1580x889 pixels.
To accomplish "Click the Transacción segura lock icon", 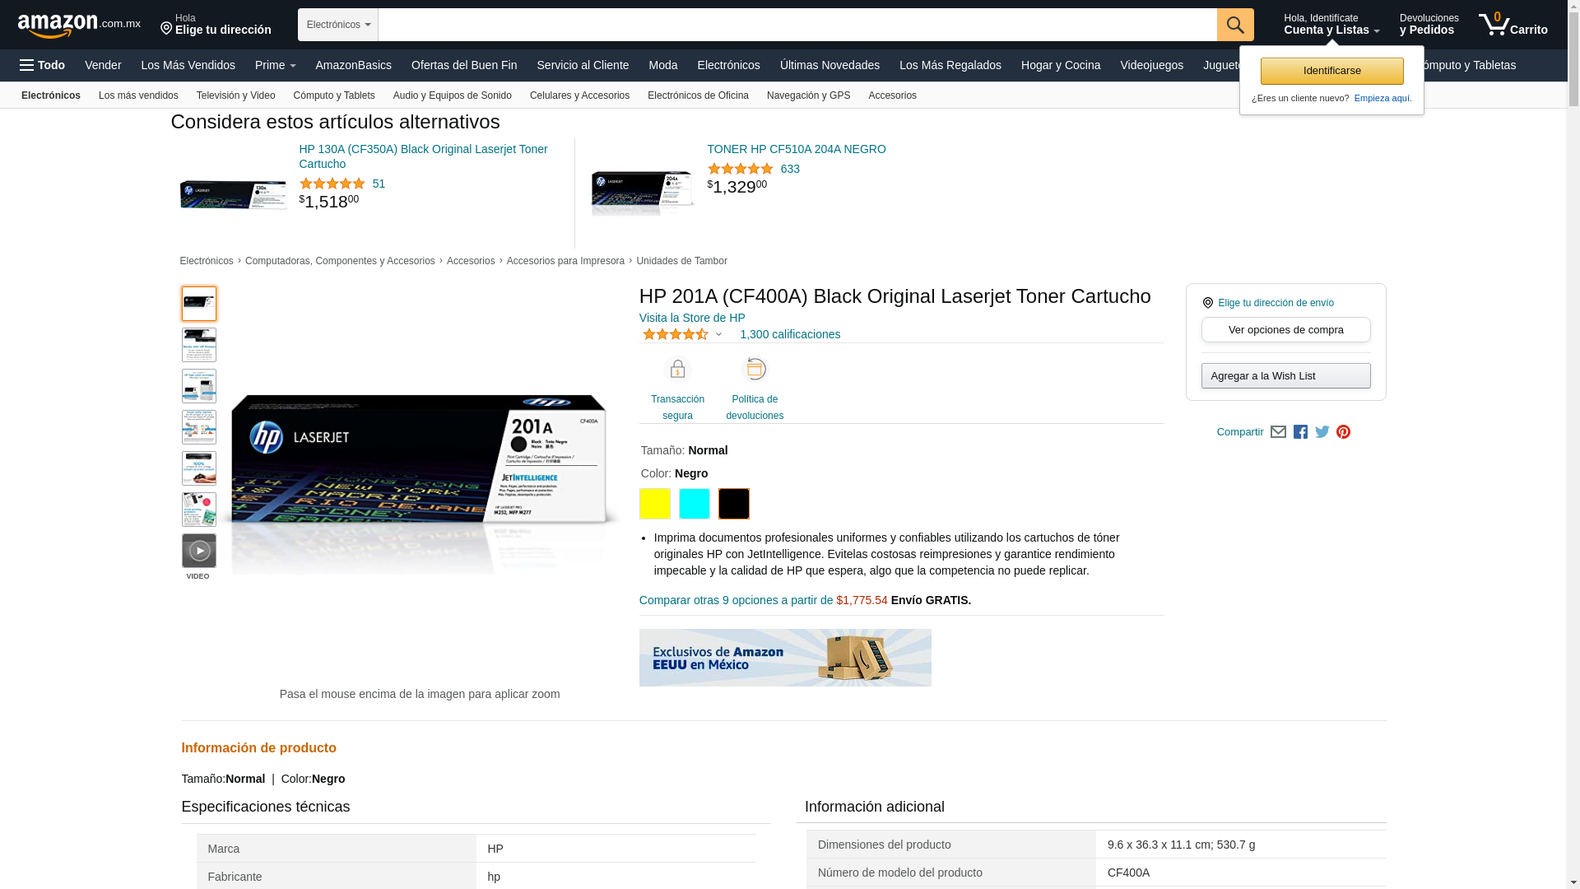I will tap(677, 370).
